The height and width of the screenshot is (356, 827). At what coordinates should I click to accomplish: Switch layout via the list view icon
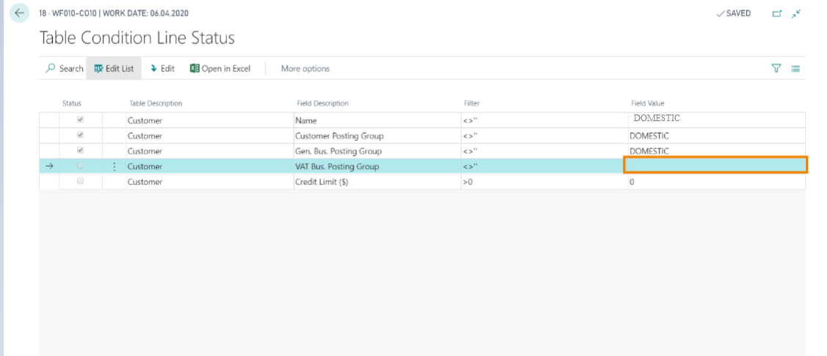point(795,68)
